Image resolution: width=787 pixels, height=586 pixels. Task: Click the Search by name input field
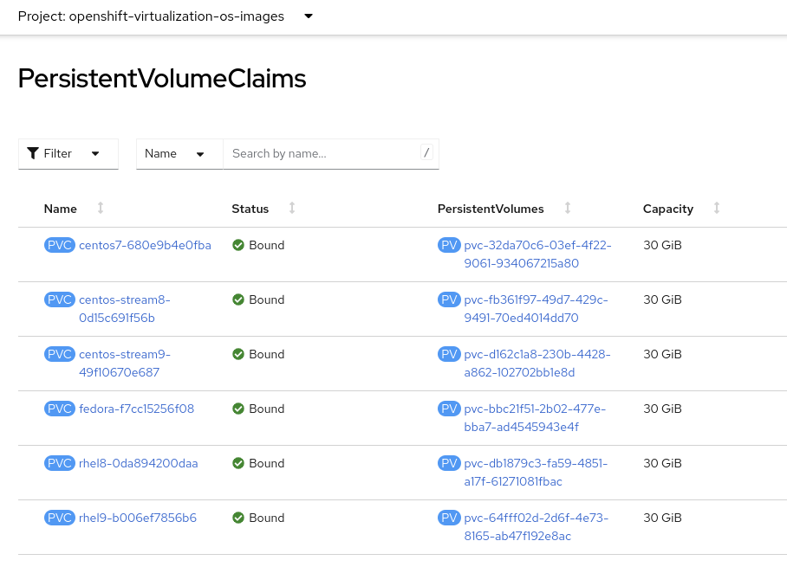click(x=321, y=153)
